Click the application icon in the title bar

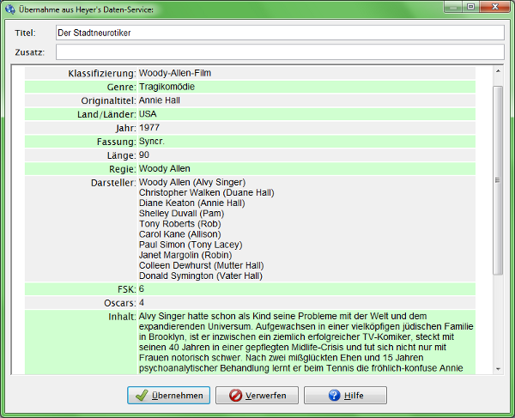click(9, 9)
